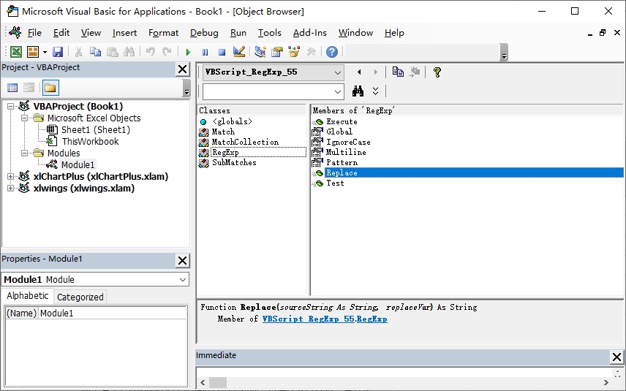Select the Execute member

tap(342, 122)
